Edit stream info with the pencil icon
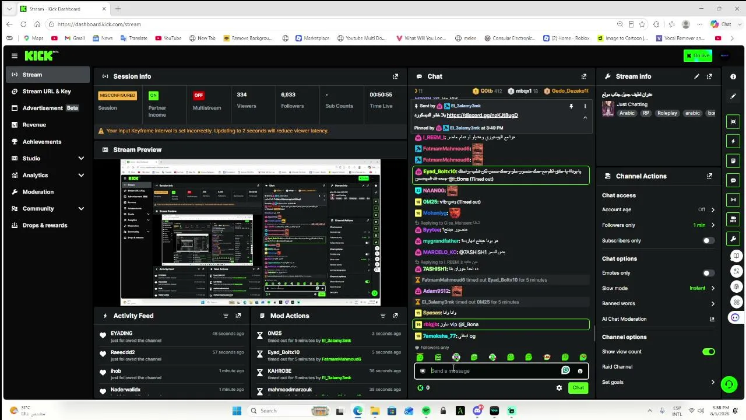This screenshot has width=746, height=420. pos(696,76)
